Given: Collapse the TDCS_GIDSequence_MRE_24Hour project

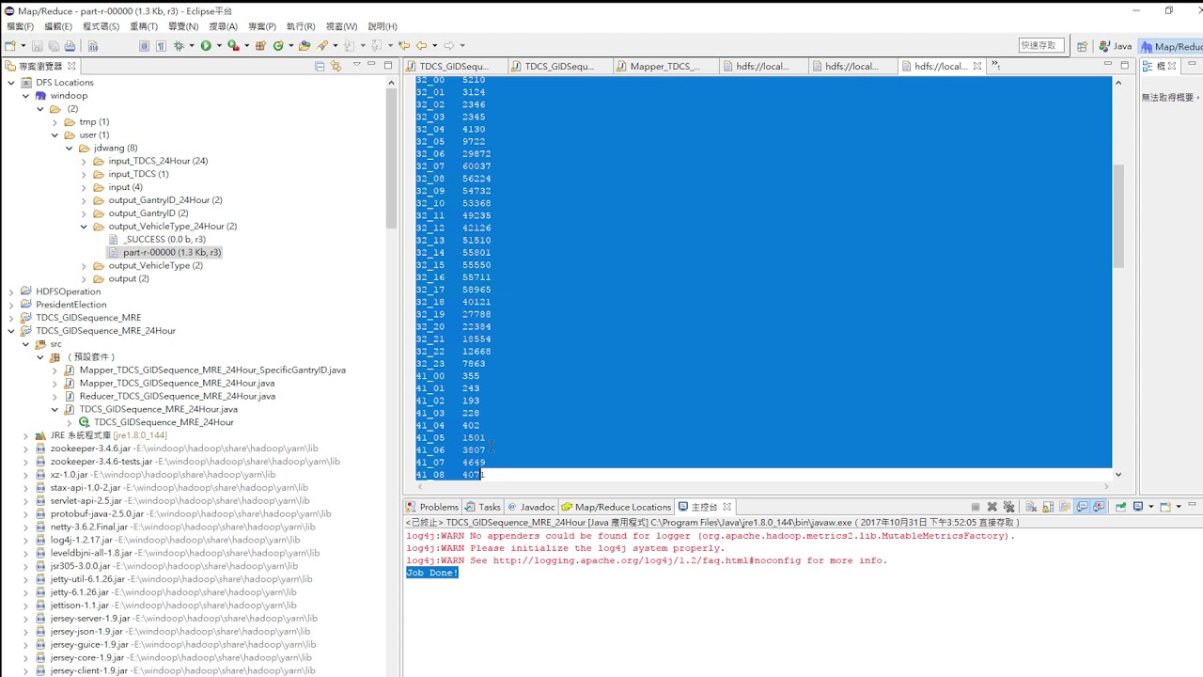Looking at the screenshot, I should [11, 331].
